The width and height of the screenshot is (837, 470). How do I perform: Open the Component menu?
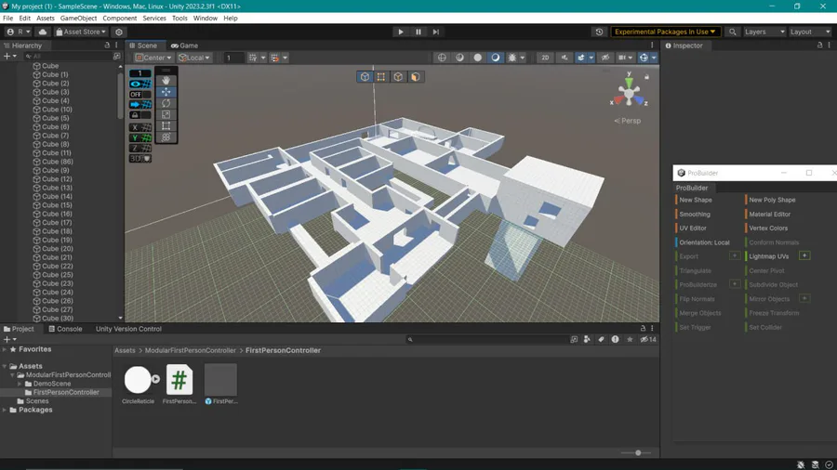120,19
